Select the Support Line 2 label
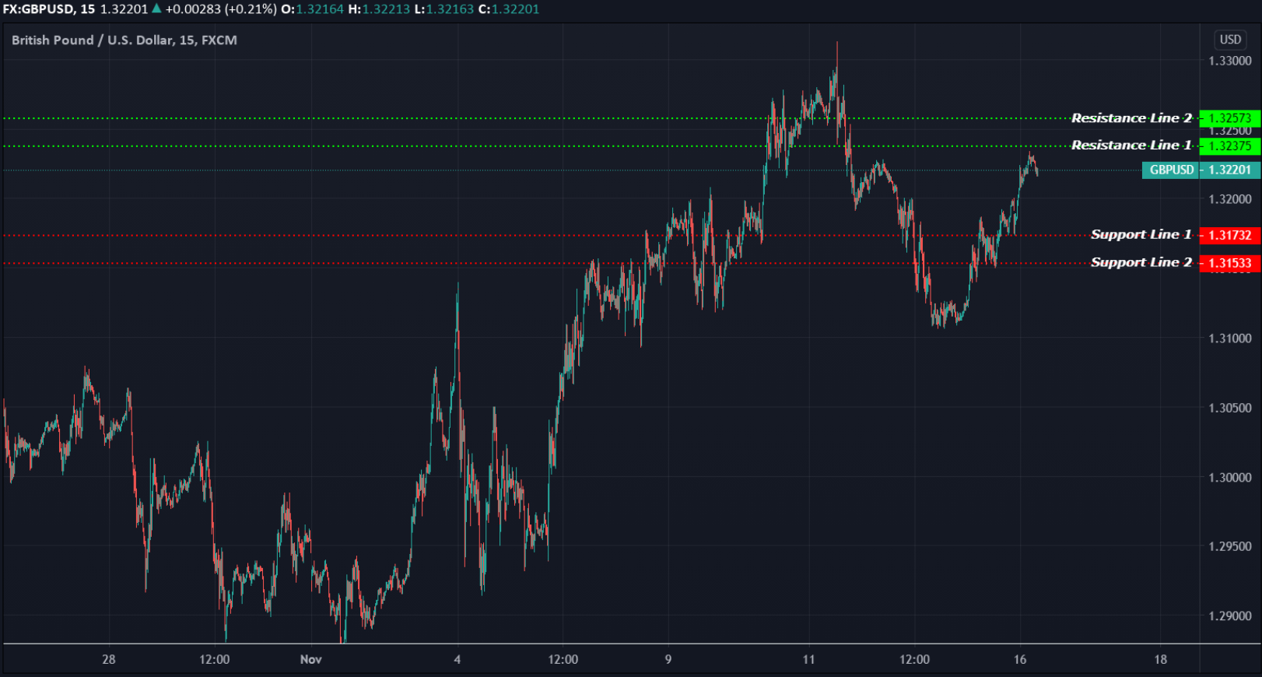 pyautogui.click(x=1141, y=263)
